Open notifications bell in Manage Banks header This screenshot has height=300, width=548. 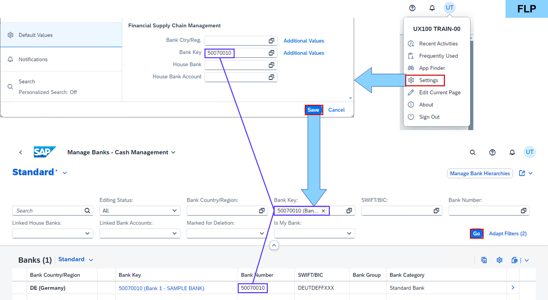(512, 152)
